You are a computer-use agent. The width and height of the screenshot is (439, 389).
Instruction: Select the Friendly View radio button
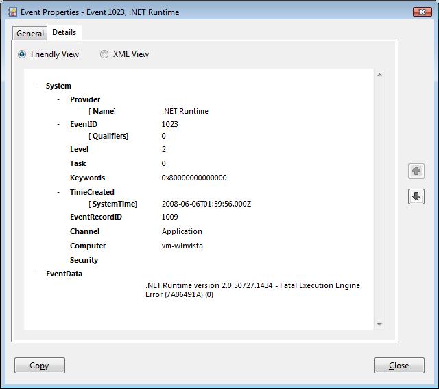click(x=22, y=54)
